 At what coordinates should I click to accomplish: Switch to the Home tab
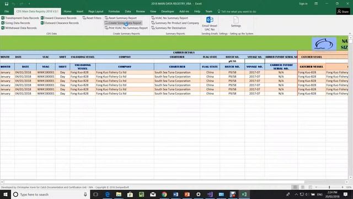(67, 11)
